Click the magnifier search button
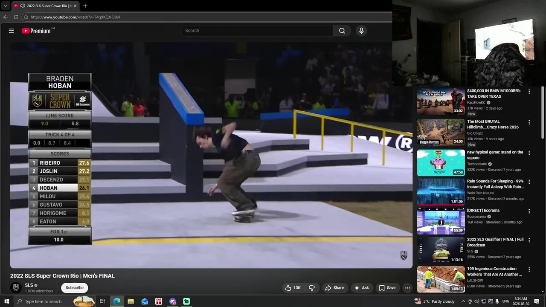 pos(342,31)
